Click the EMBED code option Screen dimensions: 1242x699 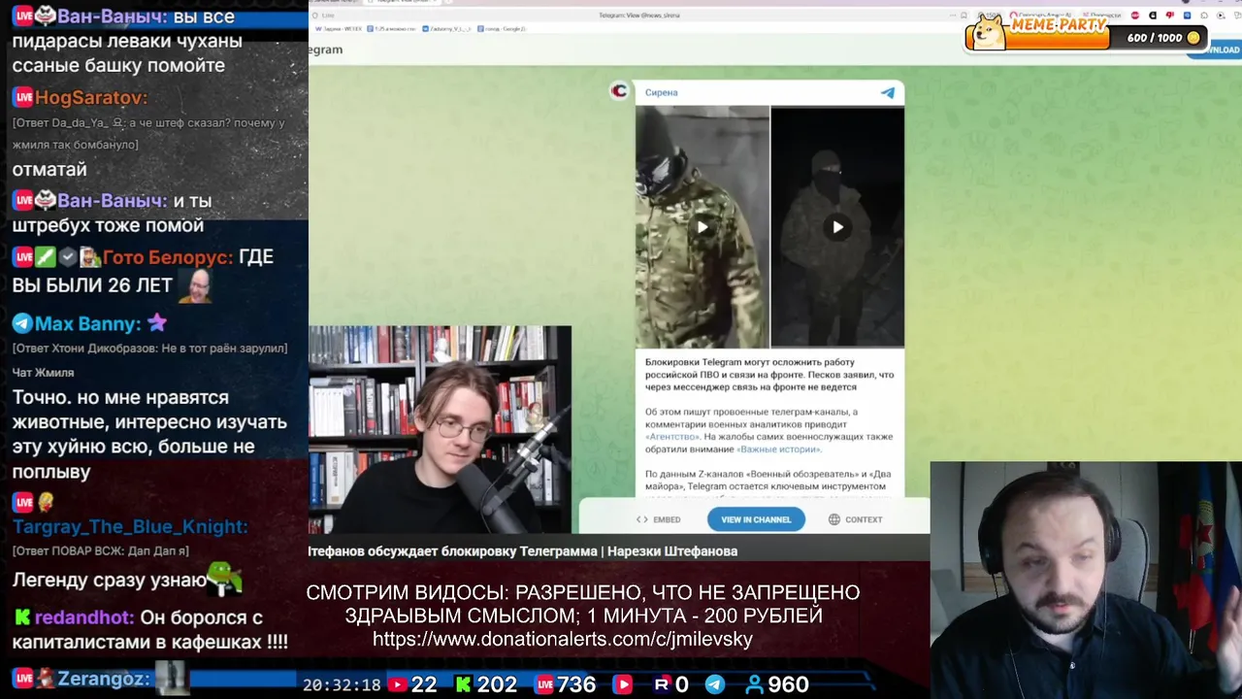(x=658, y=519)
